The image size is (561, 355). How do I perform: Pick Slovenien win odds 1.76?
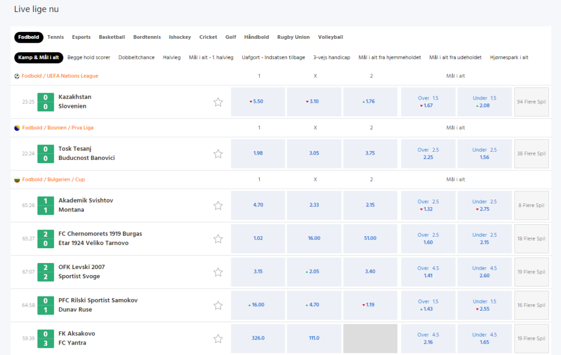click(370, 102)
